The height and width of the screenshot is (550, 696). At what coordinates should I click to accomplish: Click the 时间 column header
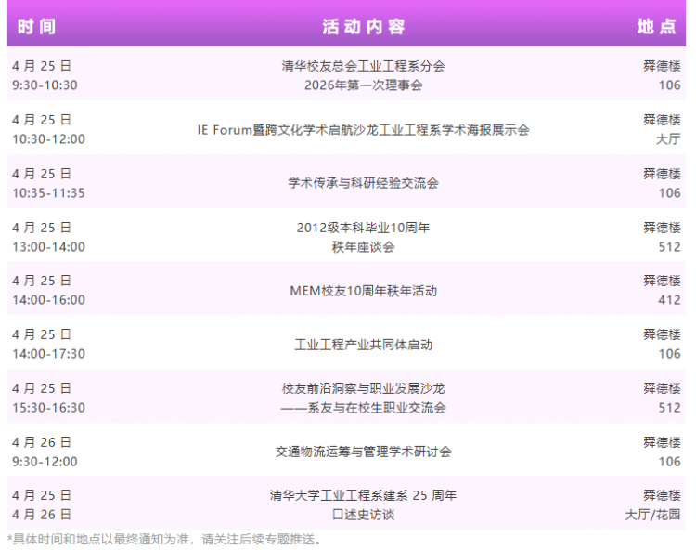point(36,27)
